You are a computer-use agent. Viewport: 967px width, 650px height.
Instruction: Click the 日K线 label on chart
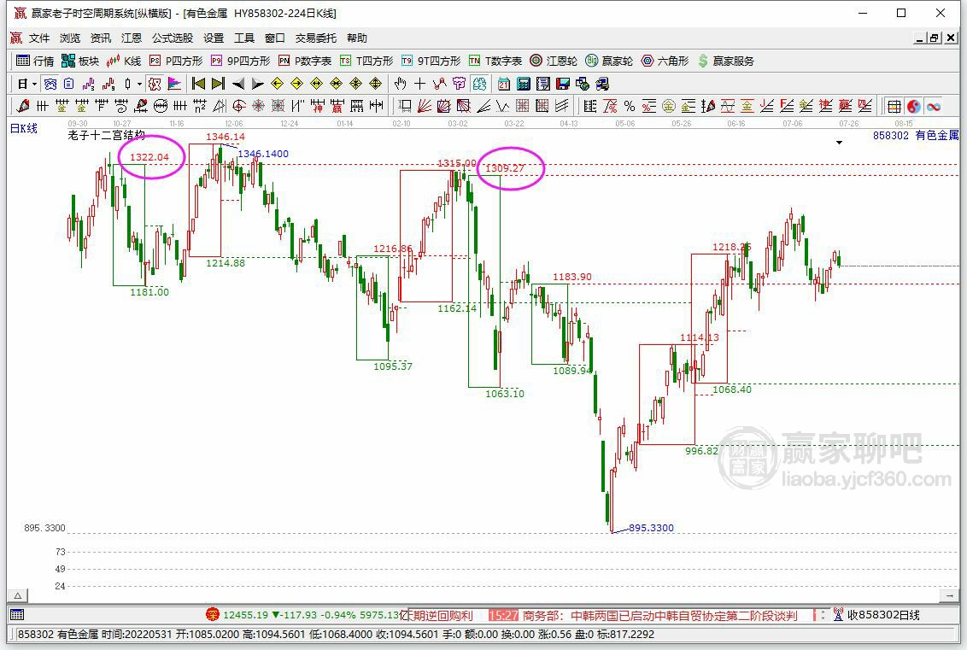[23, 128]
